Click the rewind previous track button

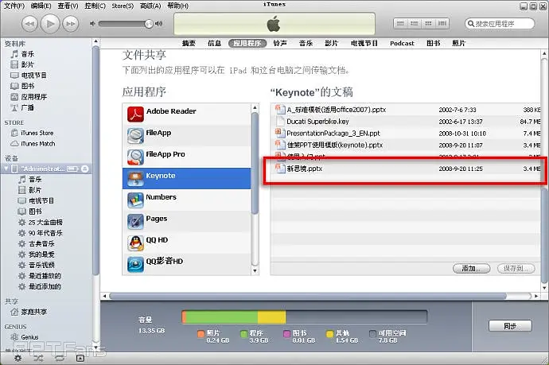[x=29, y=23]
